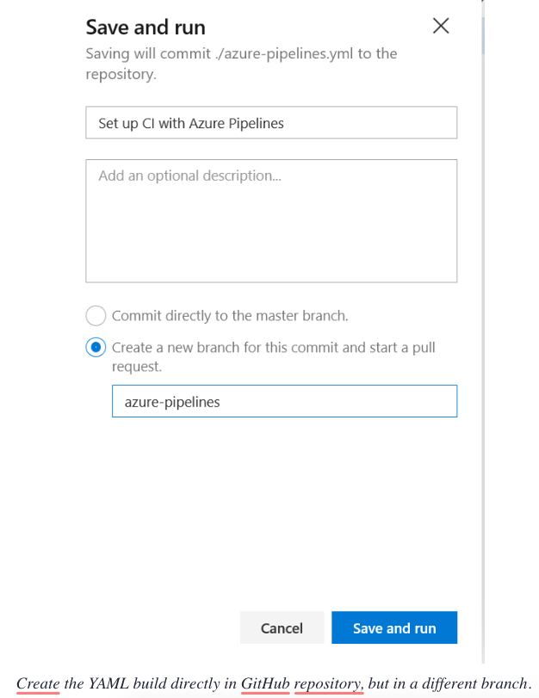Click the azure-pipelines branch name field
539x698 pixels.
[284, 402]
